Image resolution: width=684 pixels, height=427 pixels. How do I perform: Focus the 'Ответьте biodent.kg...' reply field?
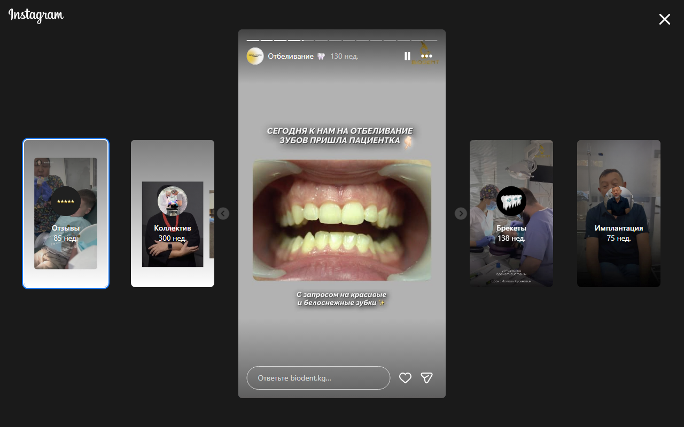pyautogui.click(x=318, y=378)
